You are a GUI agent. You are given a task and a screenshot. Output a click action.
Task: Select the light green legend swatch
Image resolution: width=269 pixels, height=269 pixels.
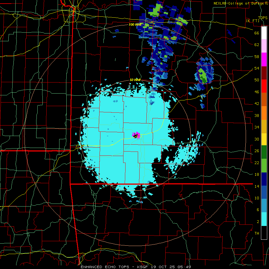264,166
